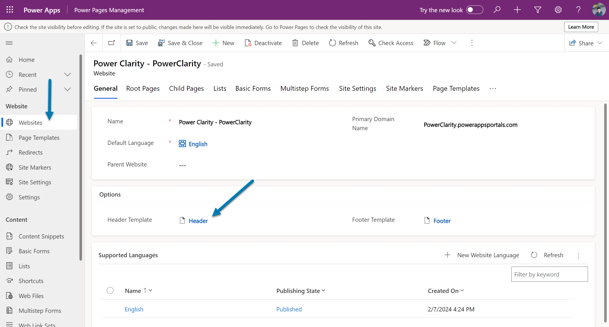
Task: Open the Flow dropdown chevron
Action: tap(454, 43)
